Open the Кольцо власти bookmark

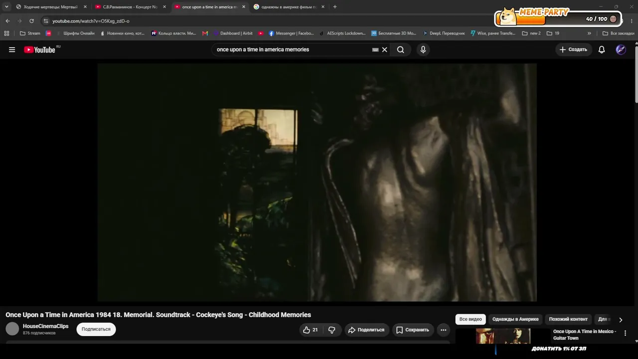174,33
